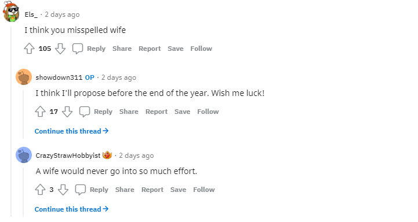Downvote the comment with 3 points
This screenshot has width=418, height=222.
click(x=63, y=190)
